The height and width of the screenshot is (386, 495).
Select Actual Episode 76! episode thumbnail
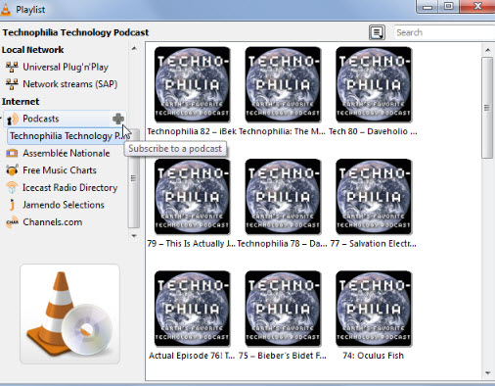click(192, 309)
